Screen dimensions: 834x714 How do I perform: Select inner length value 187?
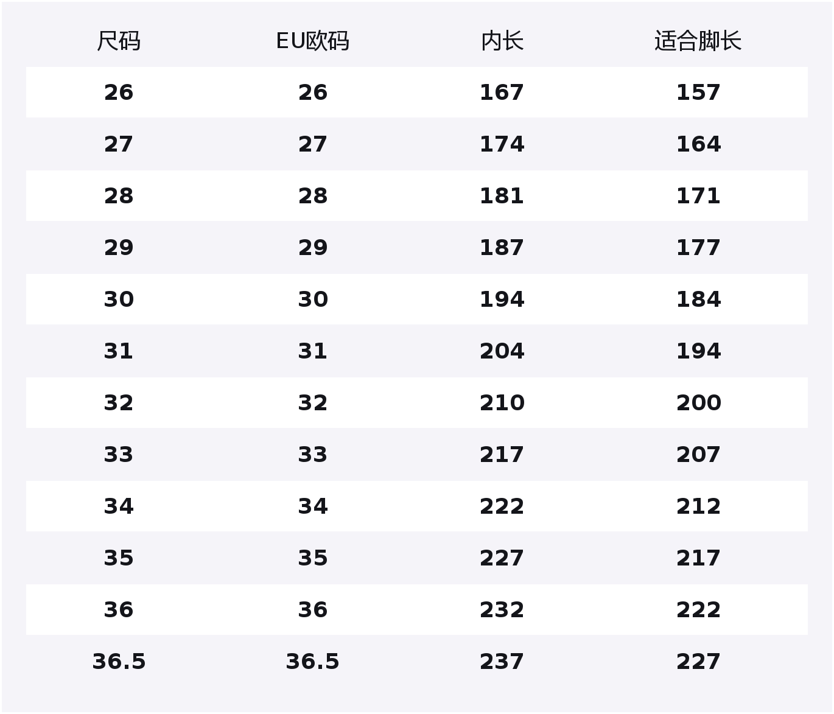tap(502, 248)
